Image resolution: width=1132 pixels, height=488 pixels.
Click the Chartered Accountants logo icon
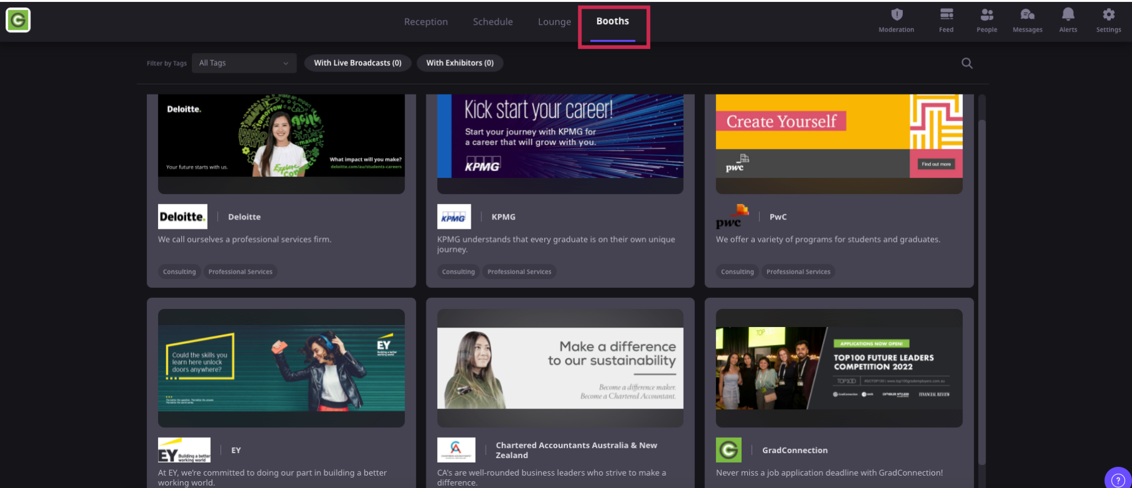456,450
